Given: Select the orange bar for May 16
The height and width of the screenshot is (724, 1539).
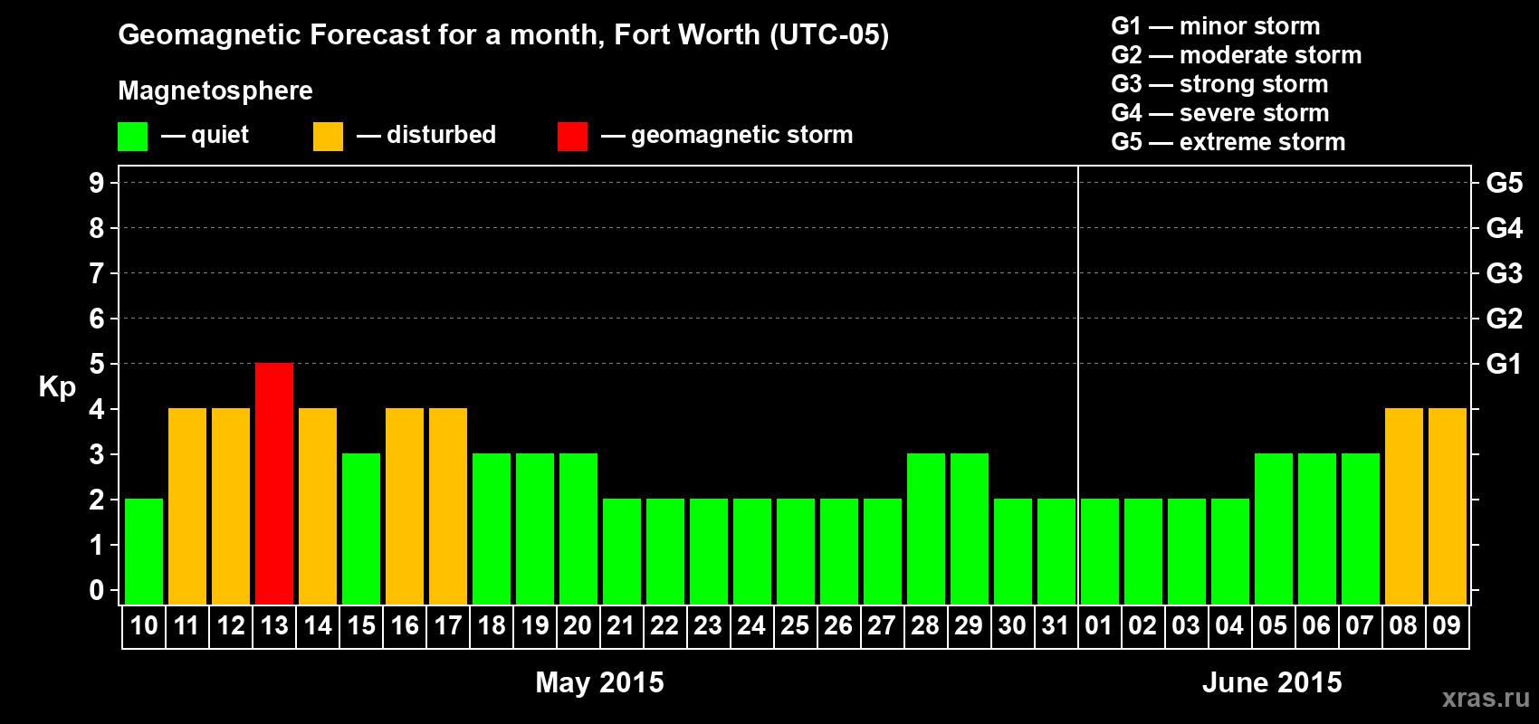Looking at the screenshot, I should point(405,506).
